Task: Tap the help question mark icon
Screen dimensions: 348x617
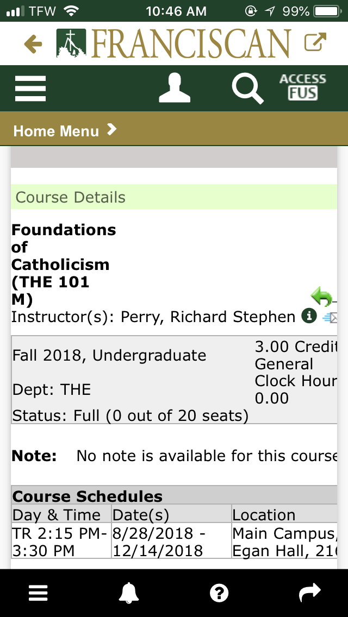Action: click(219, 593)
